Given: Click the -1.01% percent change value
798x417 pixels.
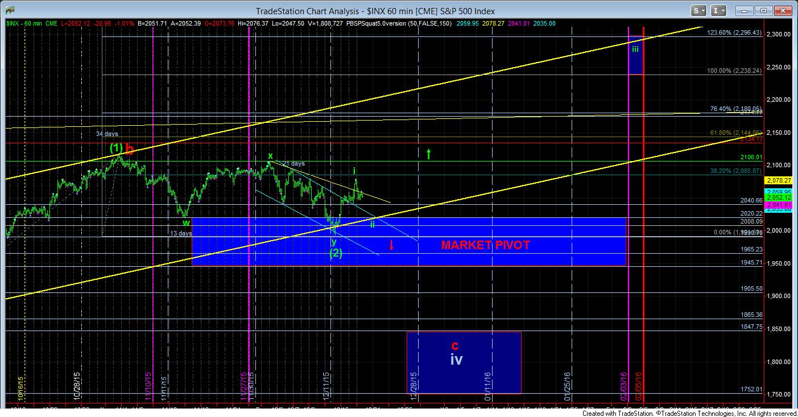Looking at the screenshot, I should point(125,23).
